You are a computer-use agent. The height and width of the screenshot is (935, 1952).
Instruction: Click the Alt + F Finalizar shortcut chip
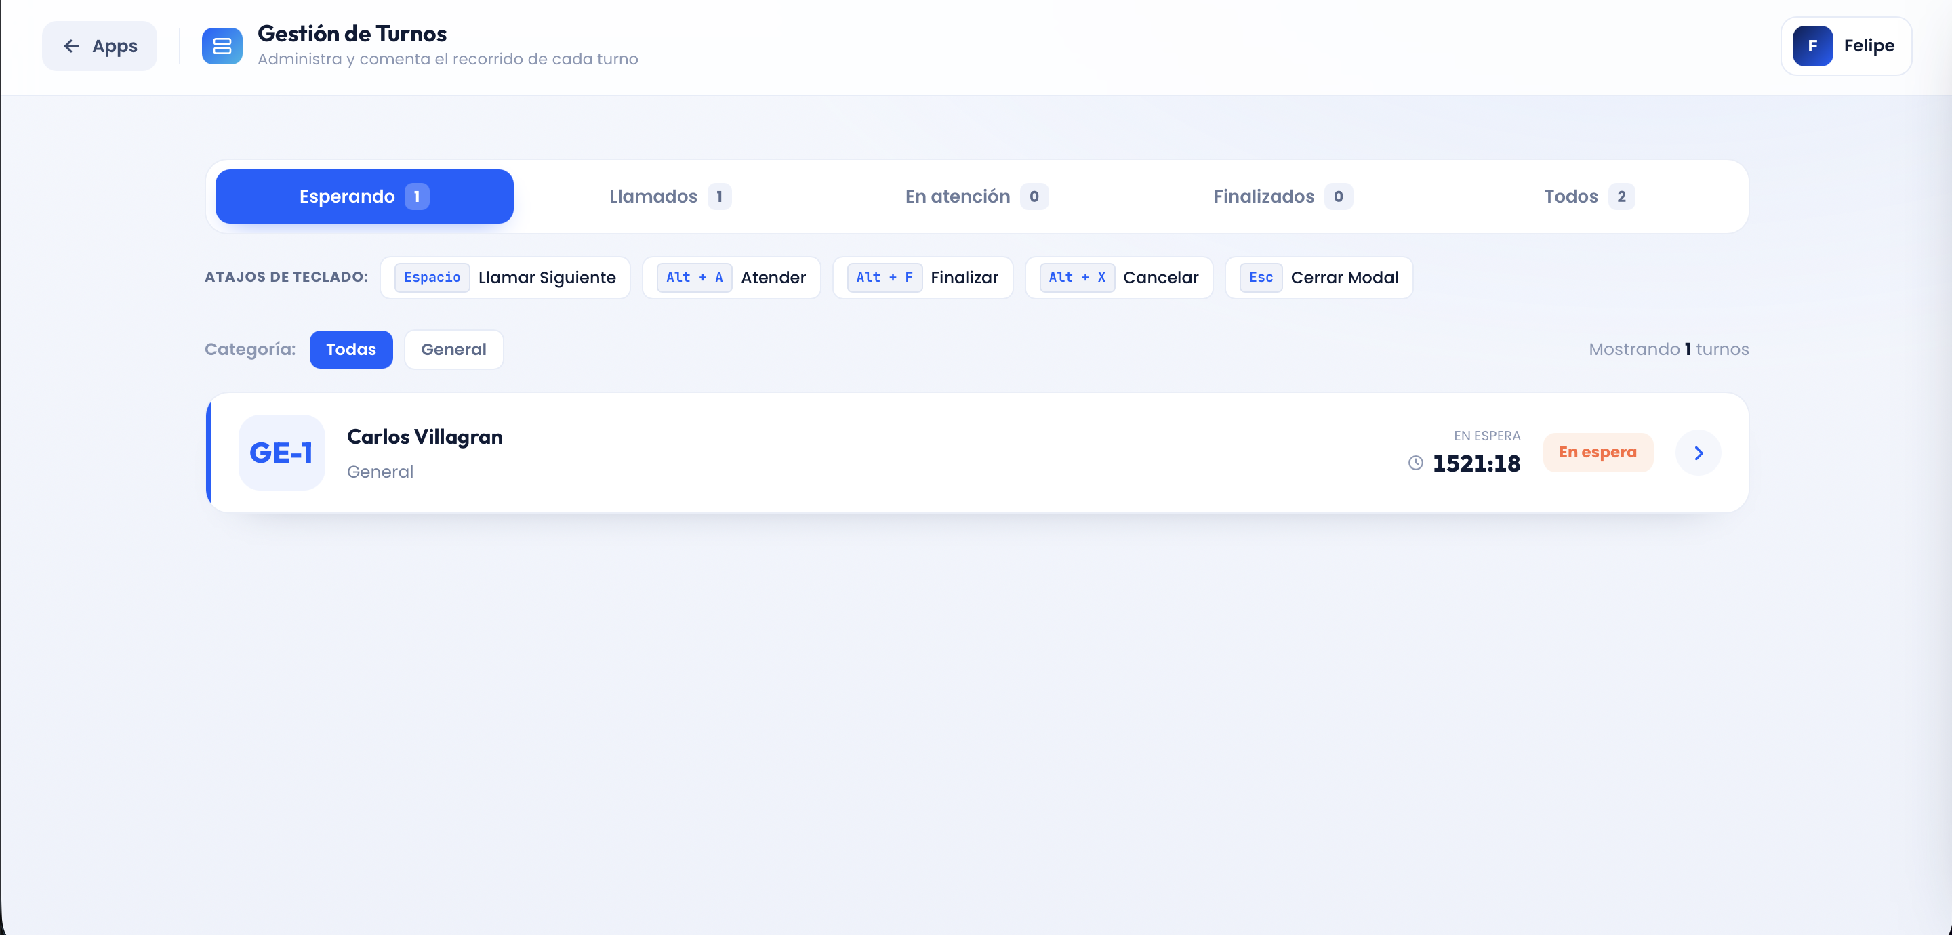(x=923, y=278)
